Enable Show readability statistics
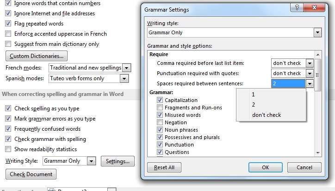This screenshot has width=335, height=191. 8,149
